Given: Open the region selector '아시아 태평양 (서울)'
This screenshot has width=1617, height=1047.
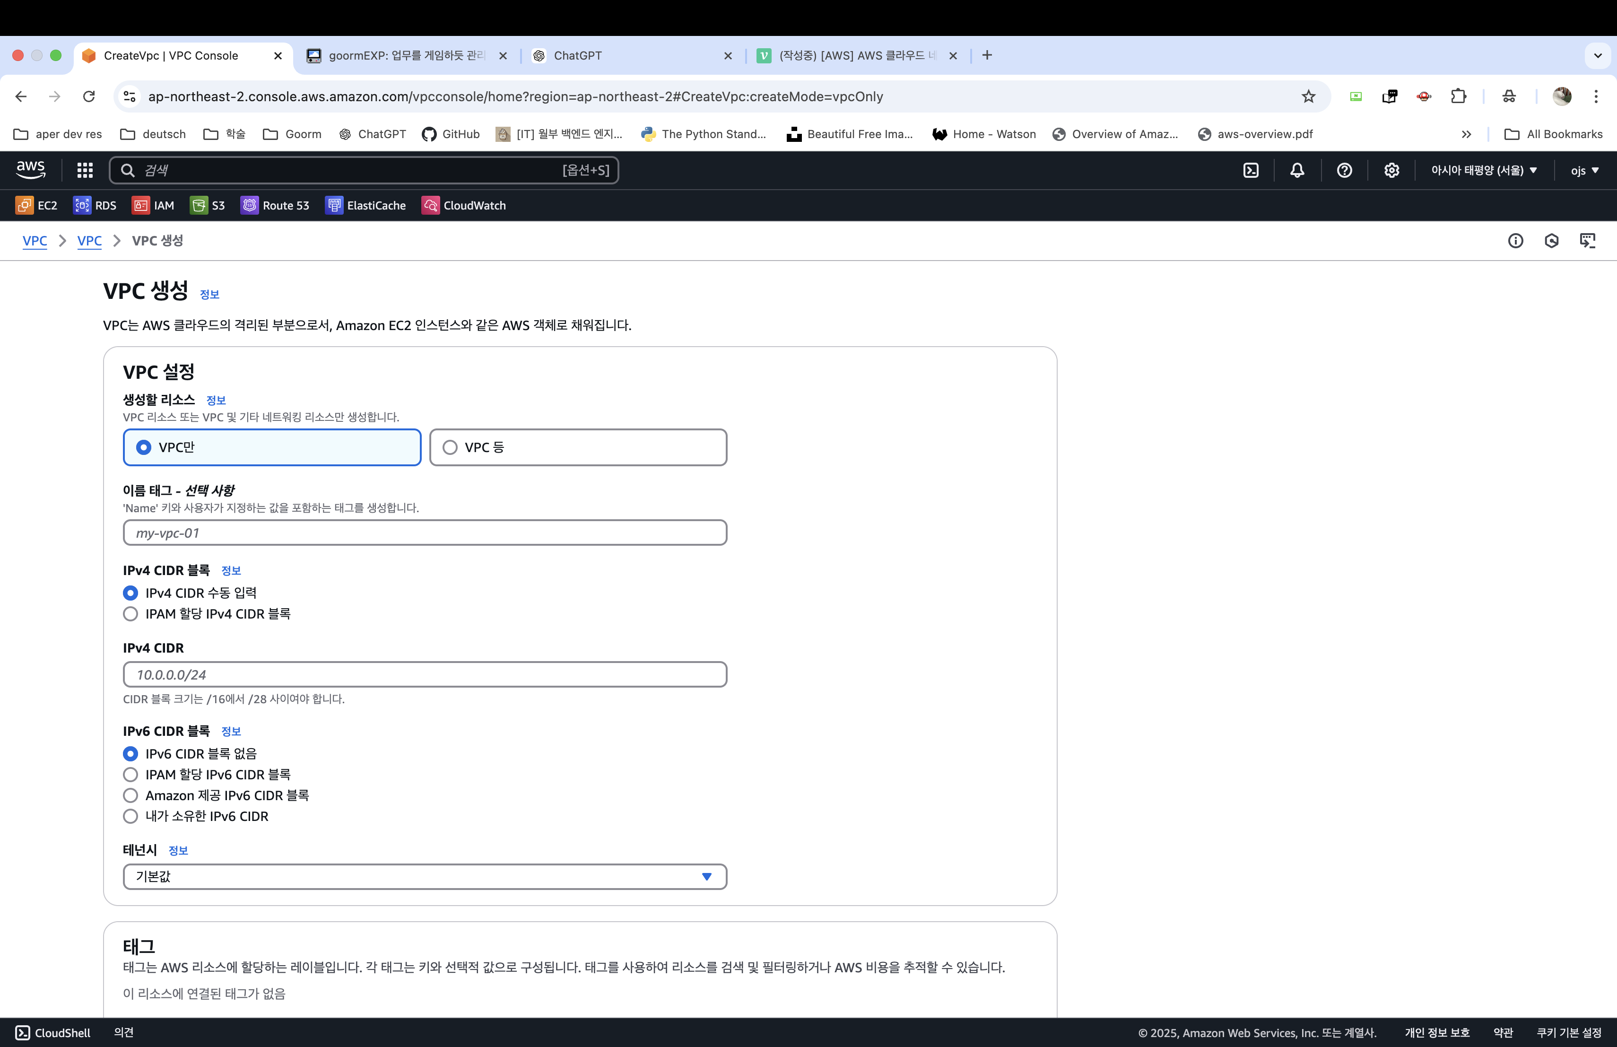Looking at the screenshot, I should (1484, 170).
